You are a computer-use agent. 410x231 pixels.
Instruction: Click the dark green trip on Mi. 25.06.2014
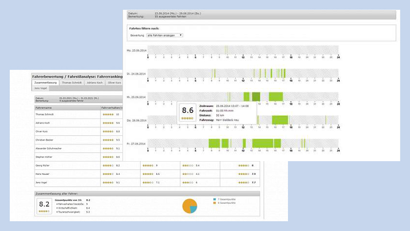click(x=256, y=97)
